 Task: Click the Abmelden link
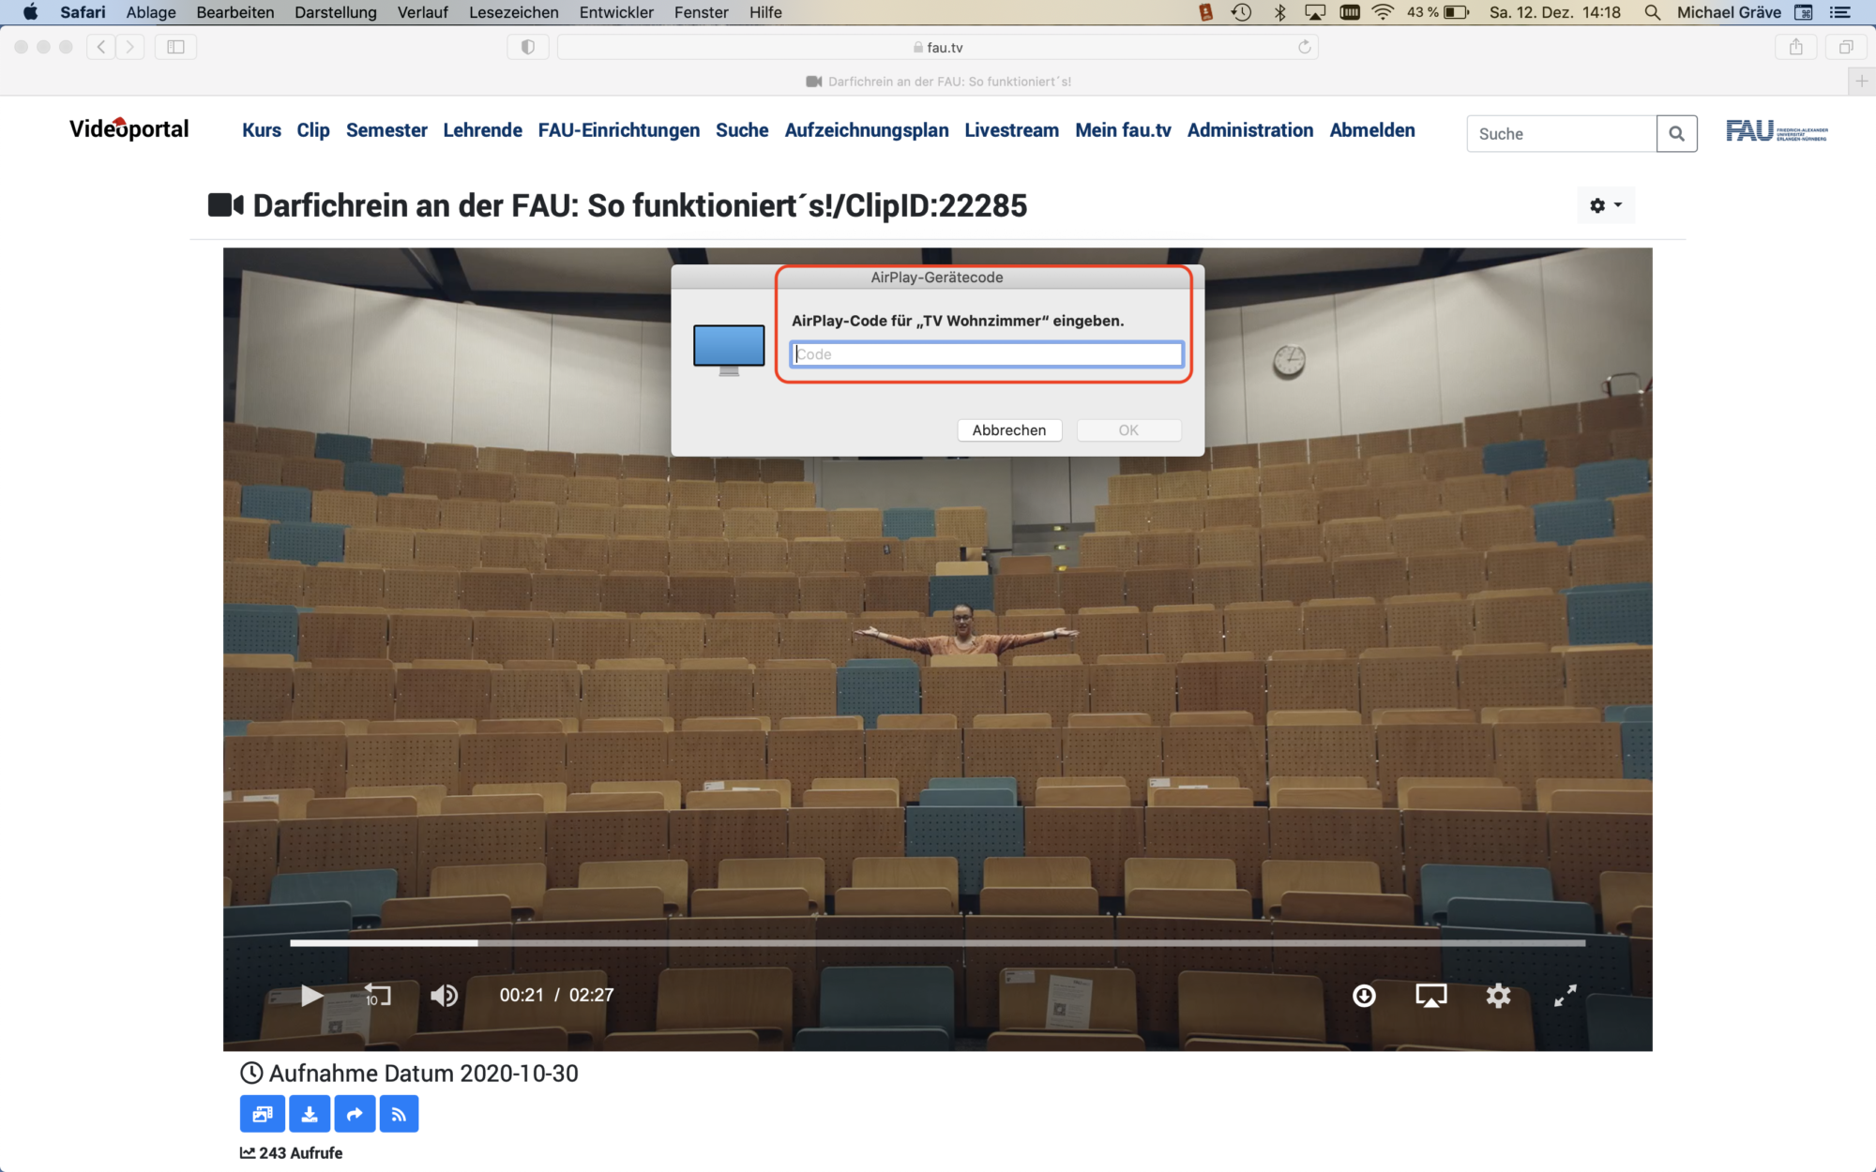1371,130
